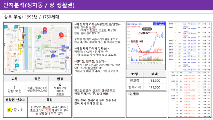
Task: Click the 환경 table header
Action: (60, 79)
